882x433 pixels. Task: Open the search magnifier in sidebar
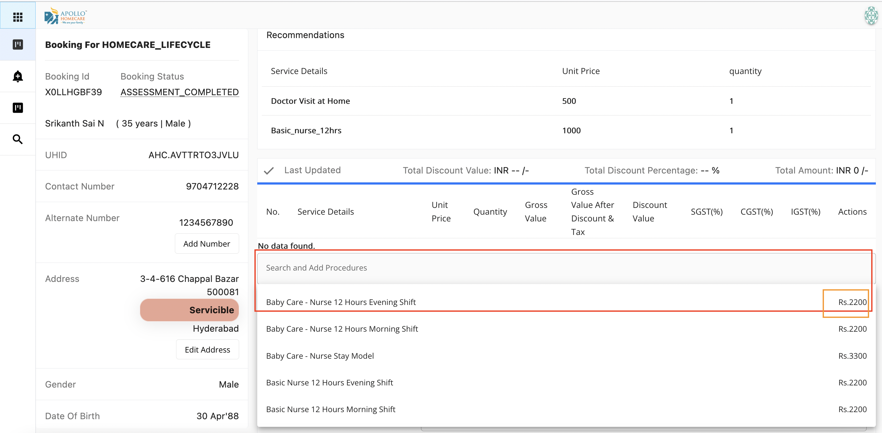(18, 139)
